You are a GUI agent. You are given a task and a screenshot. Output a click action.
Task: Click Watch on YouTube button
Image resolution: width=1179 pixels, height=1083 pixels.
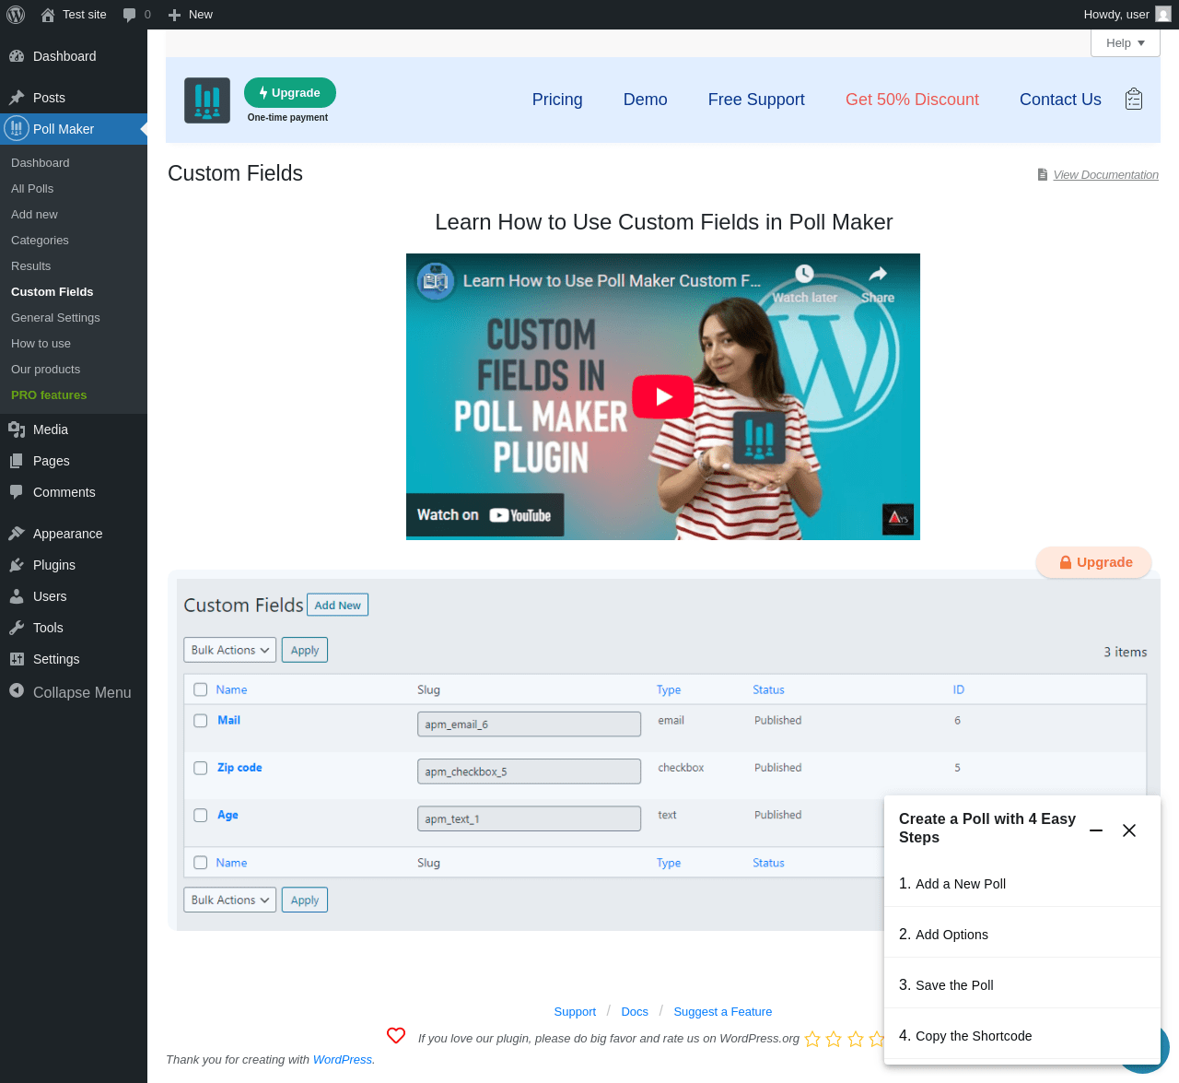point(484,515)
